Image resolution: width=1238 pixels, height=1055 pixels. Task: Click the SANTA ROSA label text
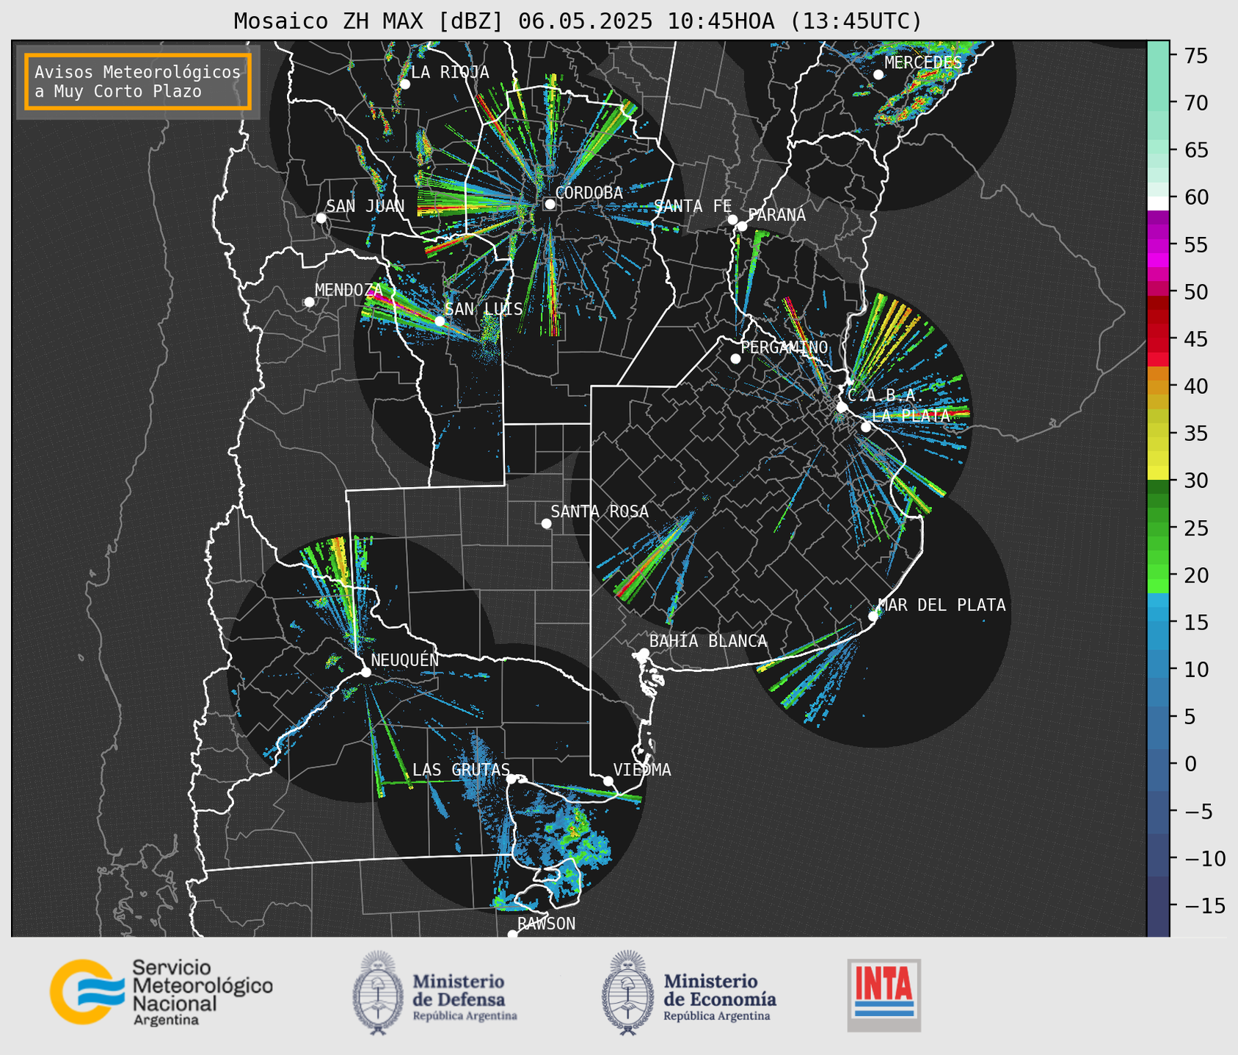pos(600,511)
